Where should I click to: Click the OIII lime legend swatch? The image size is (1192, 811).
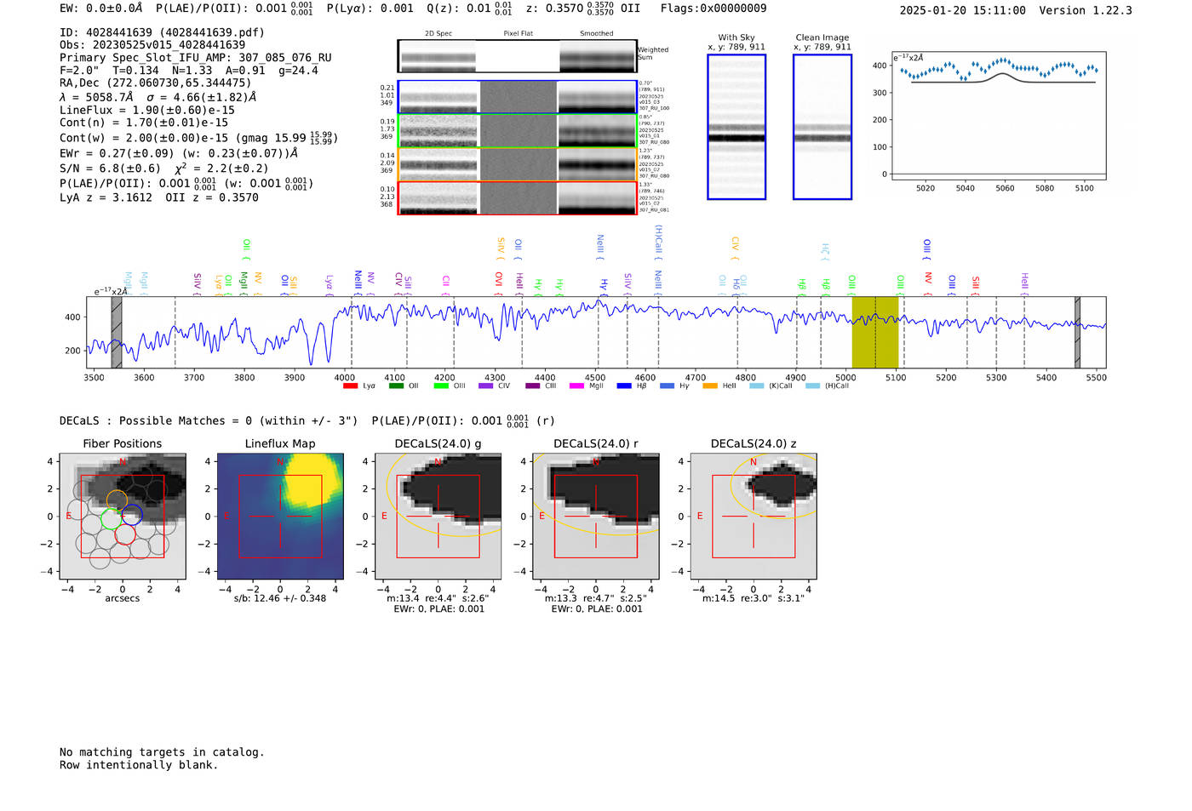click(441, 386)
